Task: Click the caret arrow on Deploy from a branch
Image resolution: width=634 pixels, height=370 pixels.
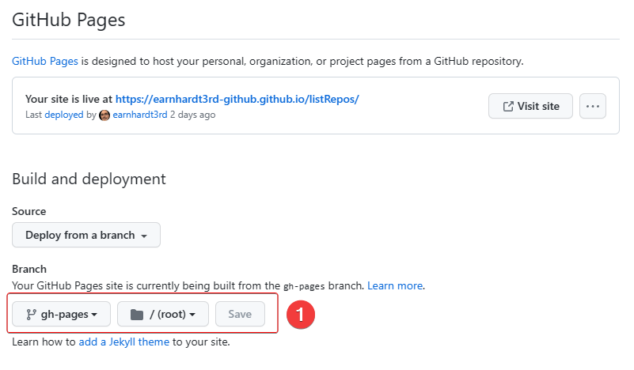Action: tap(144, 236)
